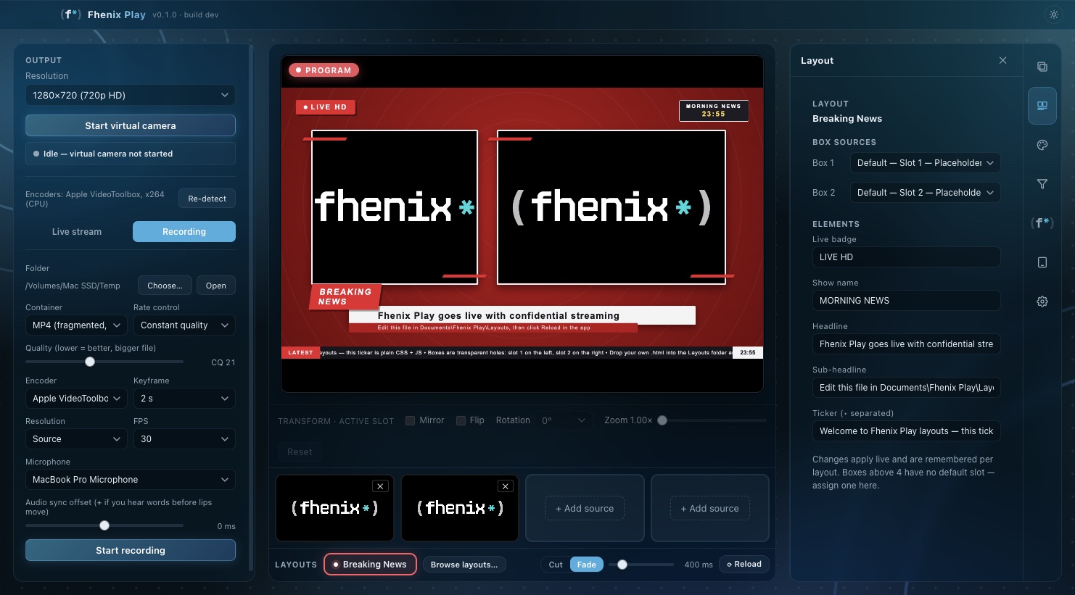Adjust the Audio sync offset slider
This screenshot has width=1075, height=595.
(104, 525)
